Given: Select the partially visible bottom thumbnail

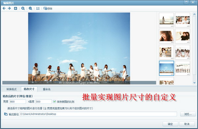Looking at the screenshot, I should click(166, 81).
